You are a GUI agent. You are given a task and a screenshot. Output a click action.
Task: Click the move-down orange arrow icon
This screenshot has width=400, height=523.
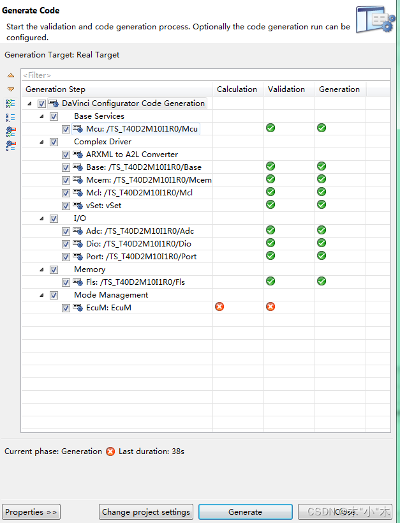[x=11, y=89]
